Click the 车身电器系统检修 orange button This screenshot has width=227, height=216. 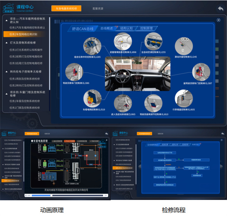[66, 8]
